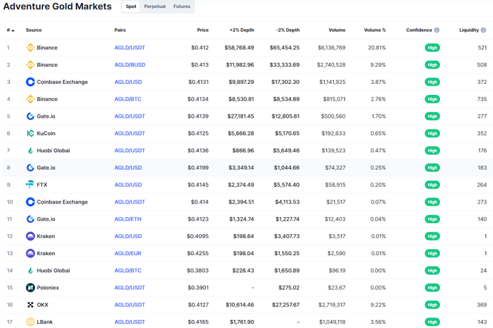Click the Binance logo in row 1
This screenshot has width=493, height=328.
click(30, 47)
